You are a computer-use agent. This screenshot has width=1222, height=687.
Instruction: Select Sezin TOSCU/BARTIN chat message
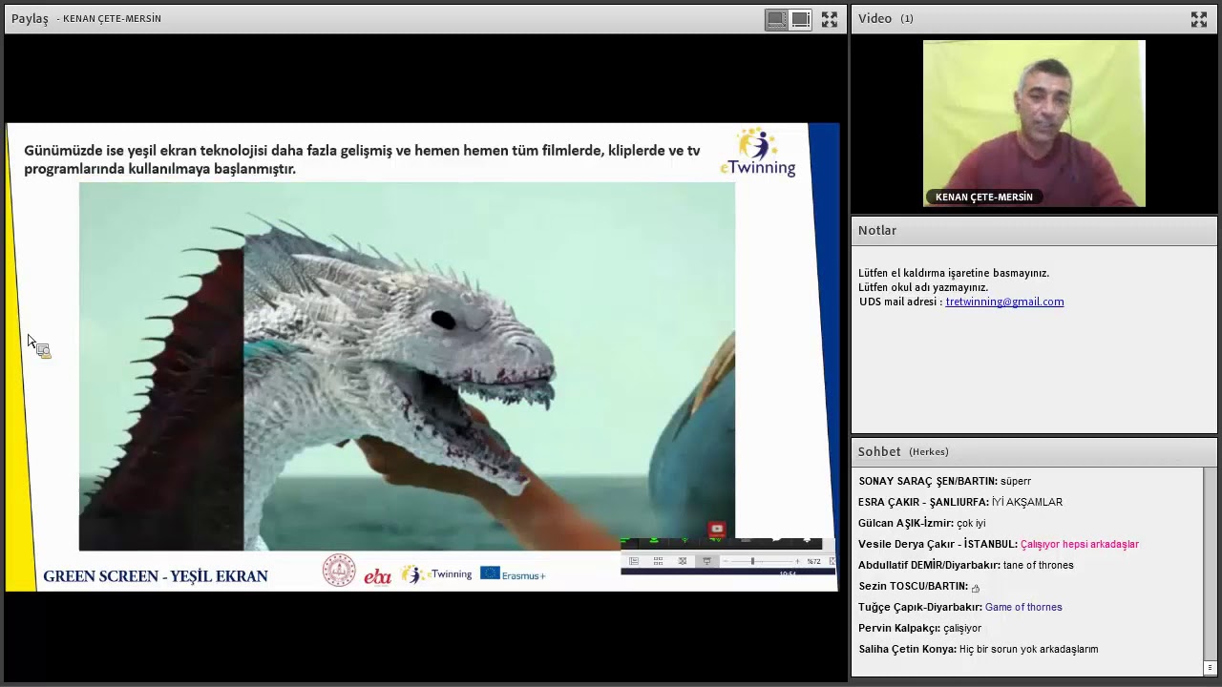tap(918, 586)
